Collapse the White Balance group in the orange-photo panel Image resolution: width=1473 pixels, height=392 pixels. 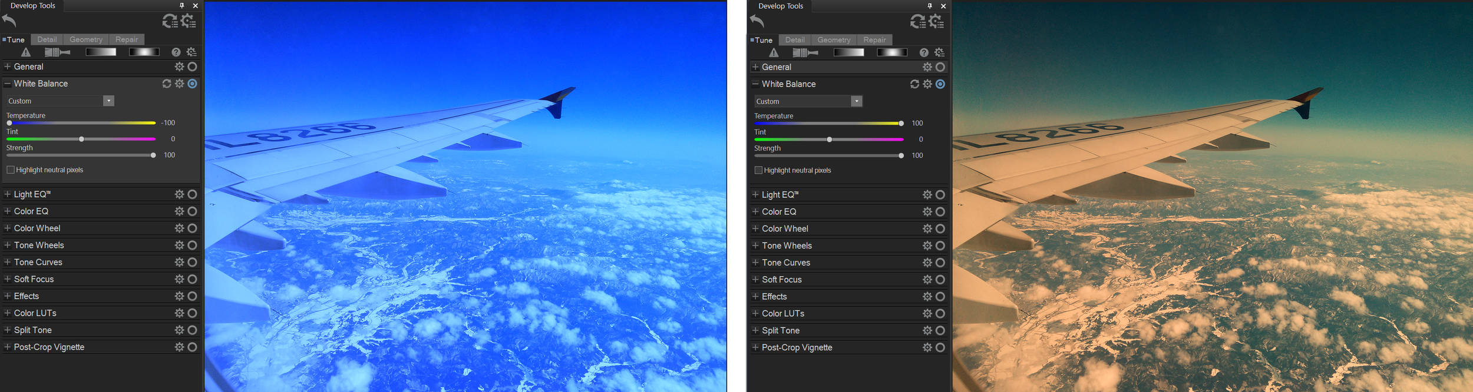coord(755,84)
